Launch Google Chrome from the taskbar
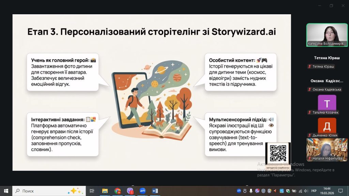The height and width of the screenshot is (196, 349). (118, 191)
